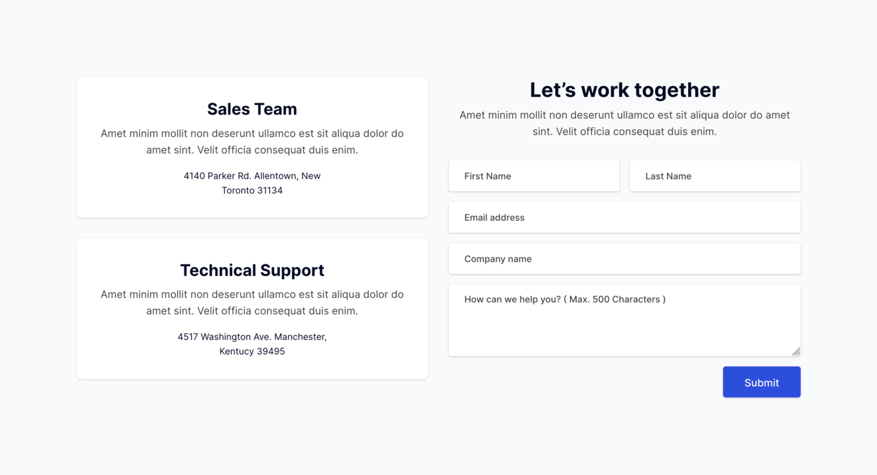Click the paragraph under 'Let's work together'
This screenshot has height=475, width=877.
(x=625, y=123)
